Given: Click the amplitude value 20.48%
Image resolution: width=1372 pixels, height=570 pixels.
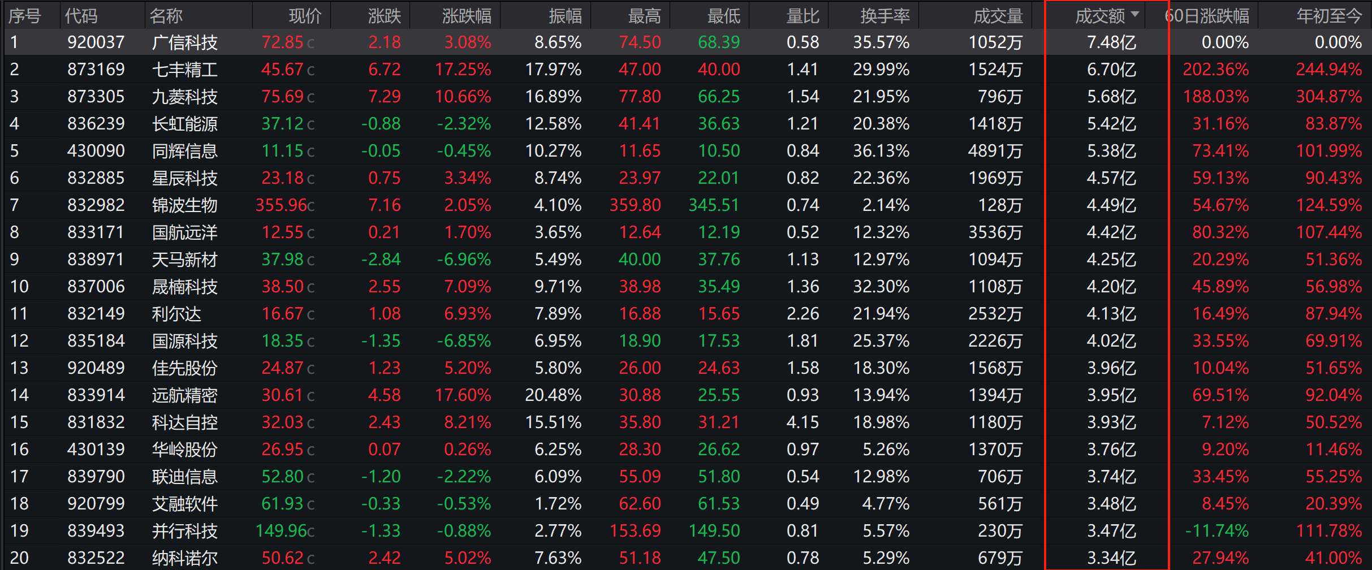Looking at the screenshot, I should point(553,395).
